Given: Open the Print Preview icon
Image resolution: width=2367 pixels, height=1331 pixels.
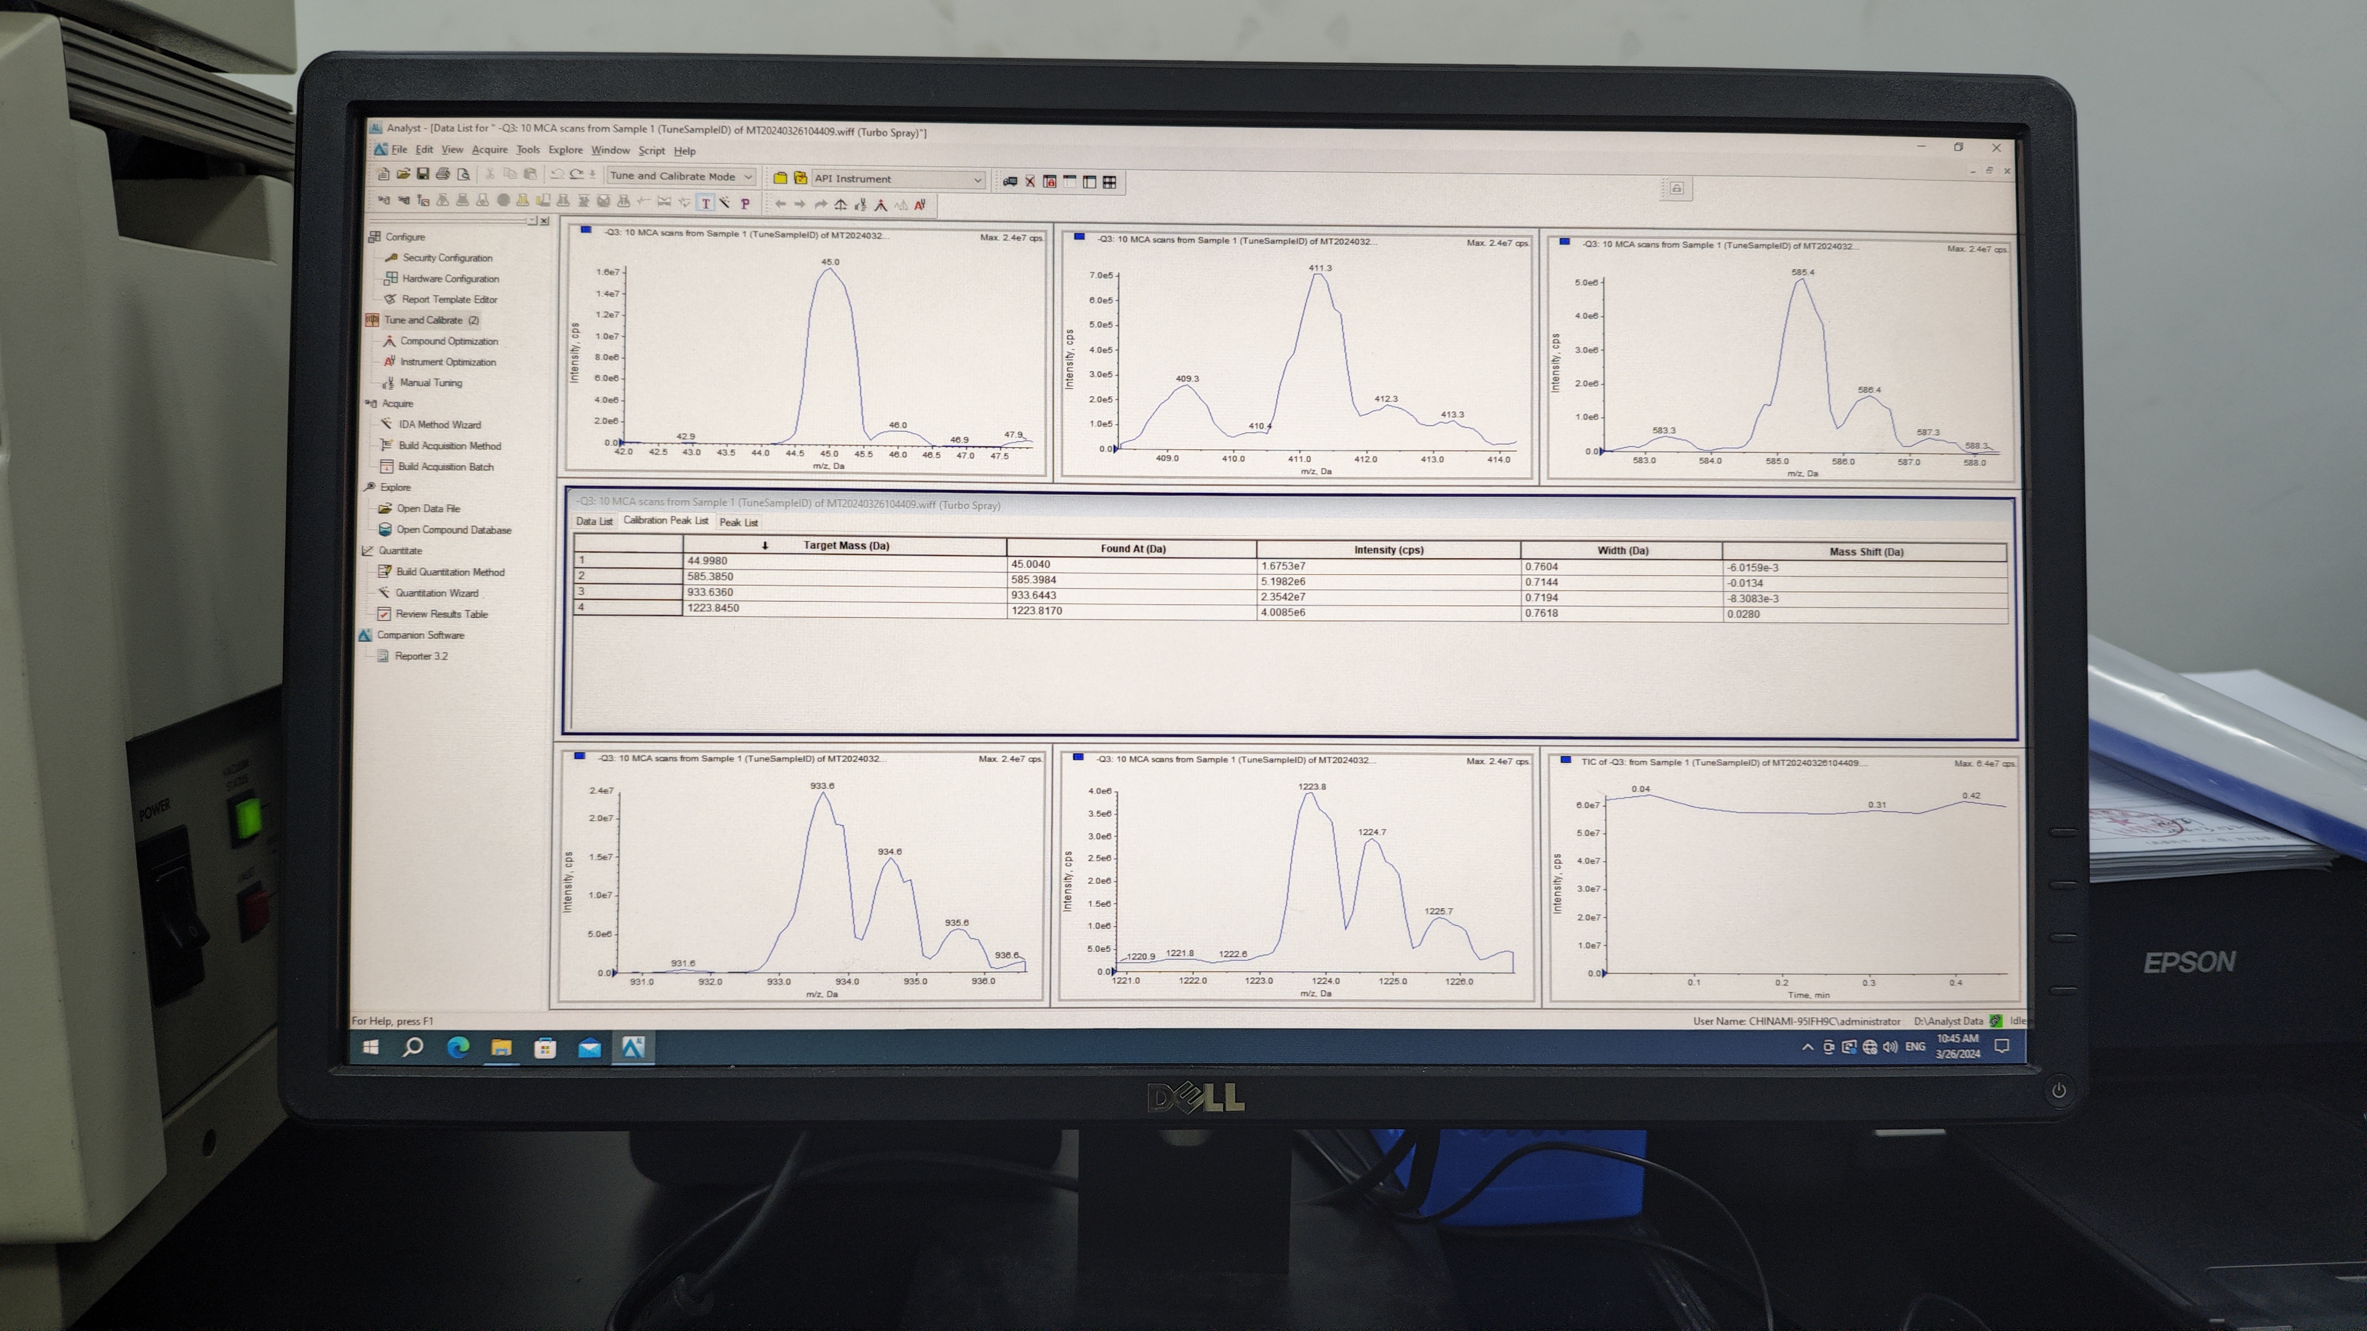Looking at the screenshot, I should (464, 174).
